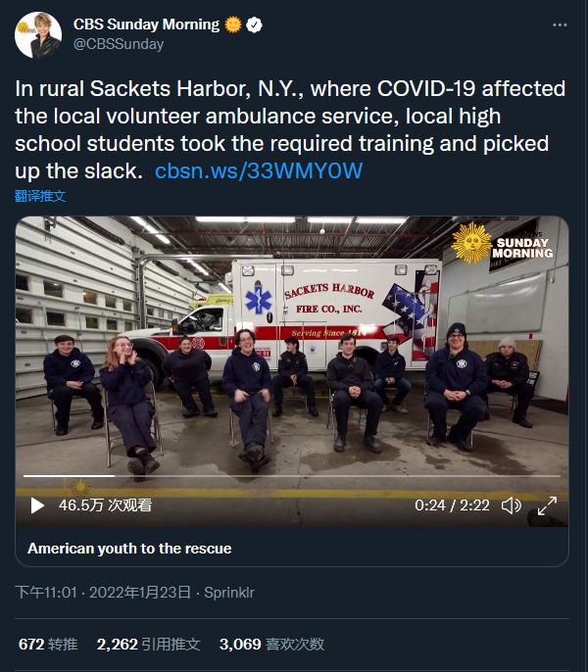Screen dimensions: 588x672
Task: Open the 3,069 喜欢次数 likes list
Action: tap(271, 644)
